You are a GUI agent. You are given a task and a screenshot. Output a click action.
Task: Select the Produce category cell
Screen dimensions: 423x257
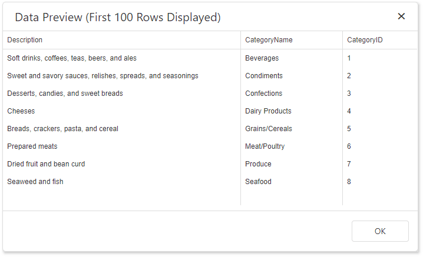pyautogui.click(x=259, y=164)
